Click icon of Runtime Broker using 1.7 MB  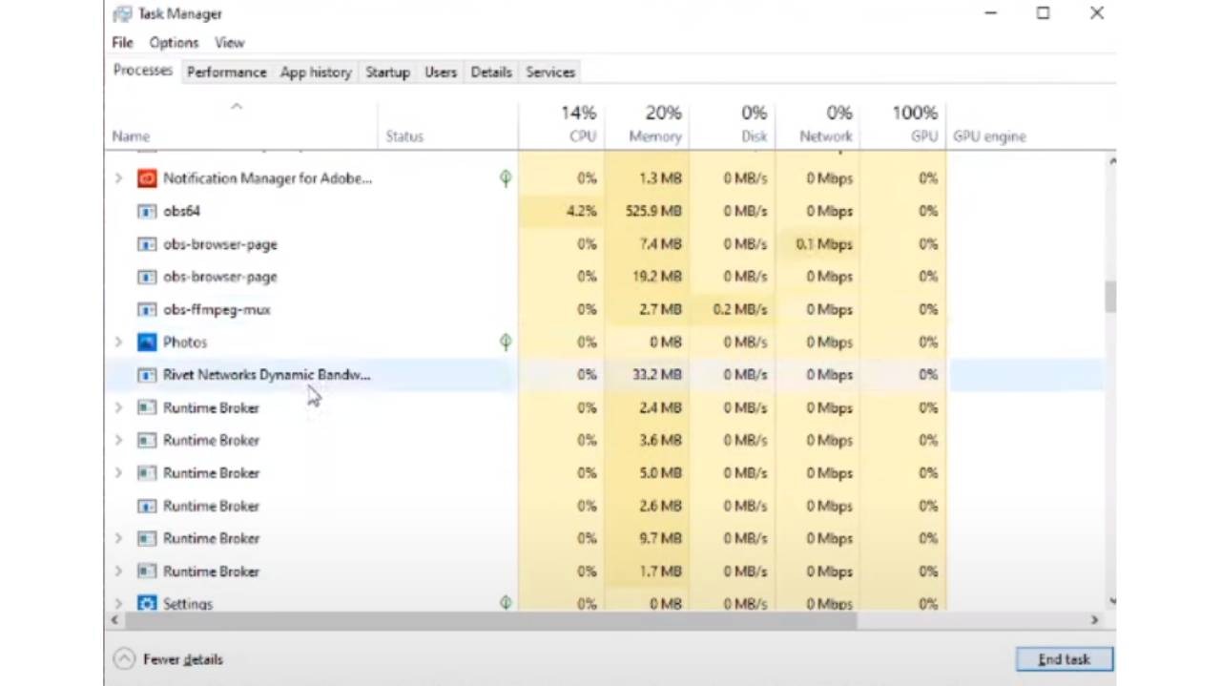[x=146, y=571]
